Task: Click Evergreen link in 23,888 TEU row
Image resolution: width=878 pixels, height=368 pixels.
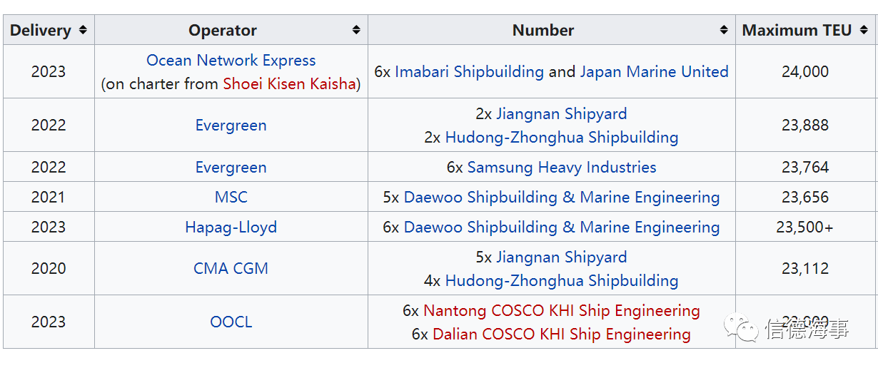Action: pyautogui.click(x=231, y=125)
